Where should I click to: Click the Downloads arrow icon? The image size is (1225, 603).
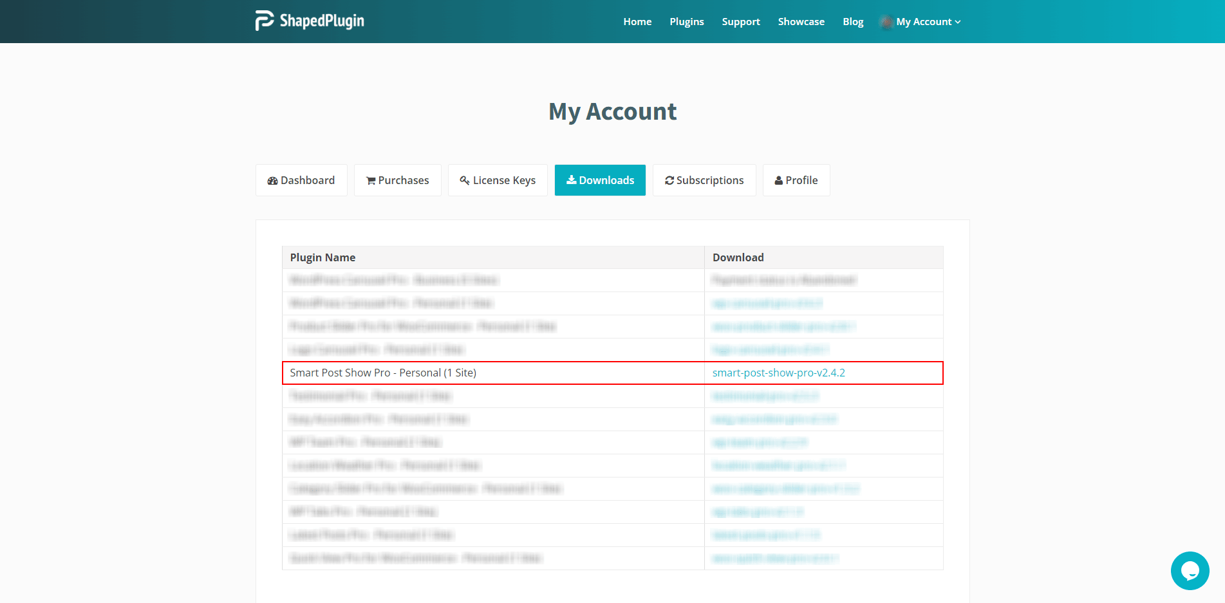point(571,180)
